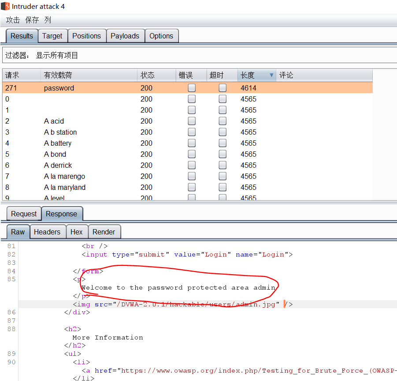Open the 列 menu
This screenshot has height=381, width=397.
(48, 20)
